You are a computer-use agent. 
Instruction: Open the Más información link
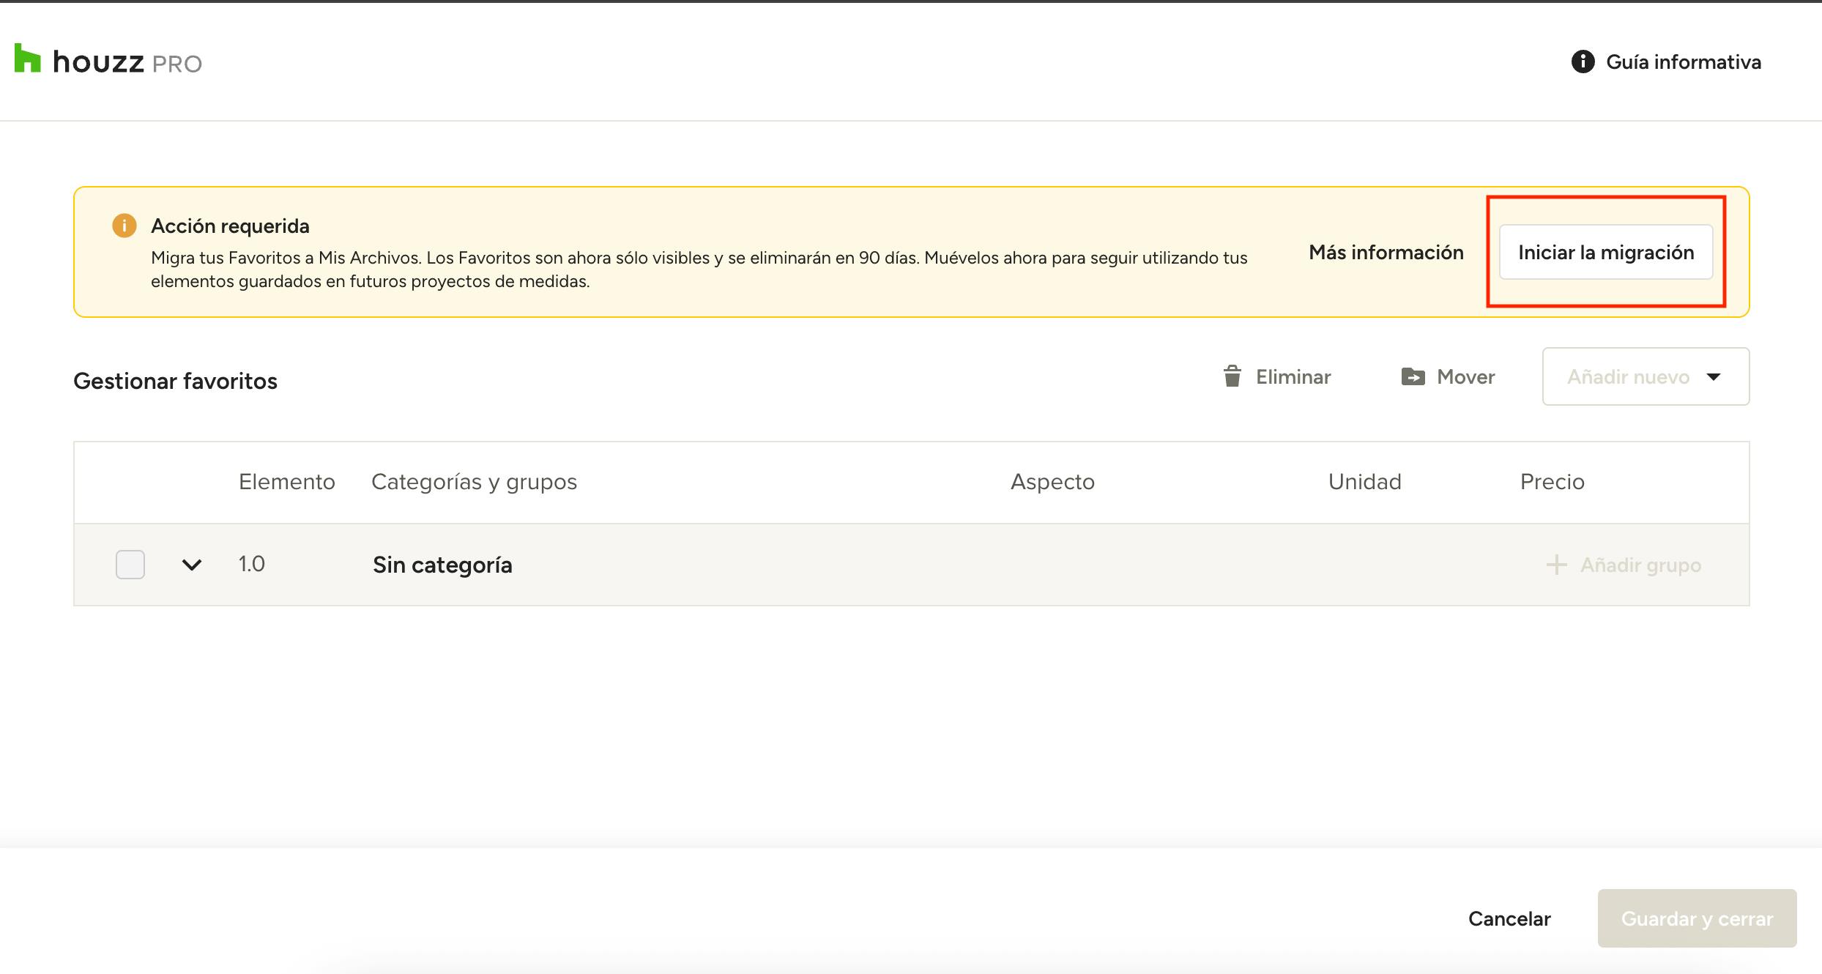(x=1386, y=253)
